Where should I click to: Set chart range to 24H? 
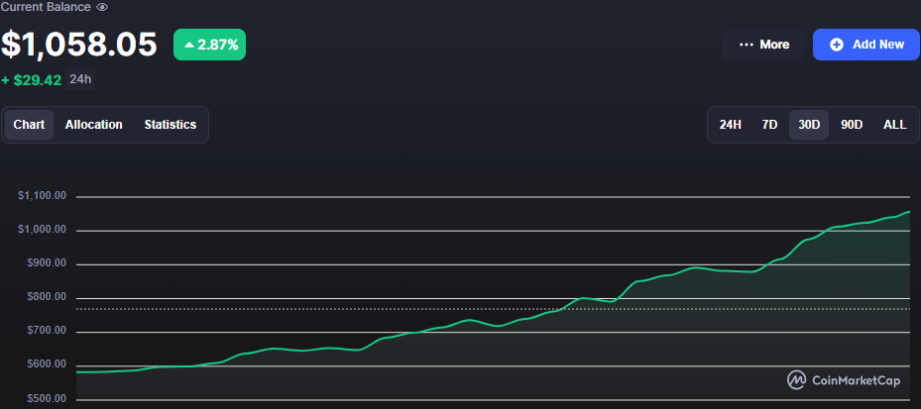[731, 125]
